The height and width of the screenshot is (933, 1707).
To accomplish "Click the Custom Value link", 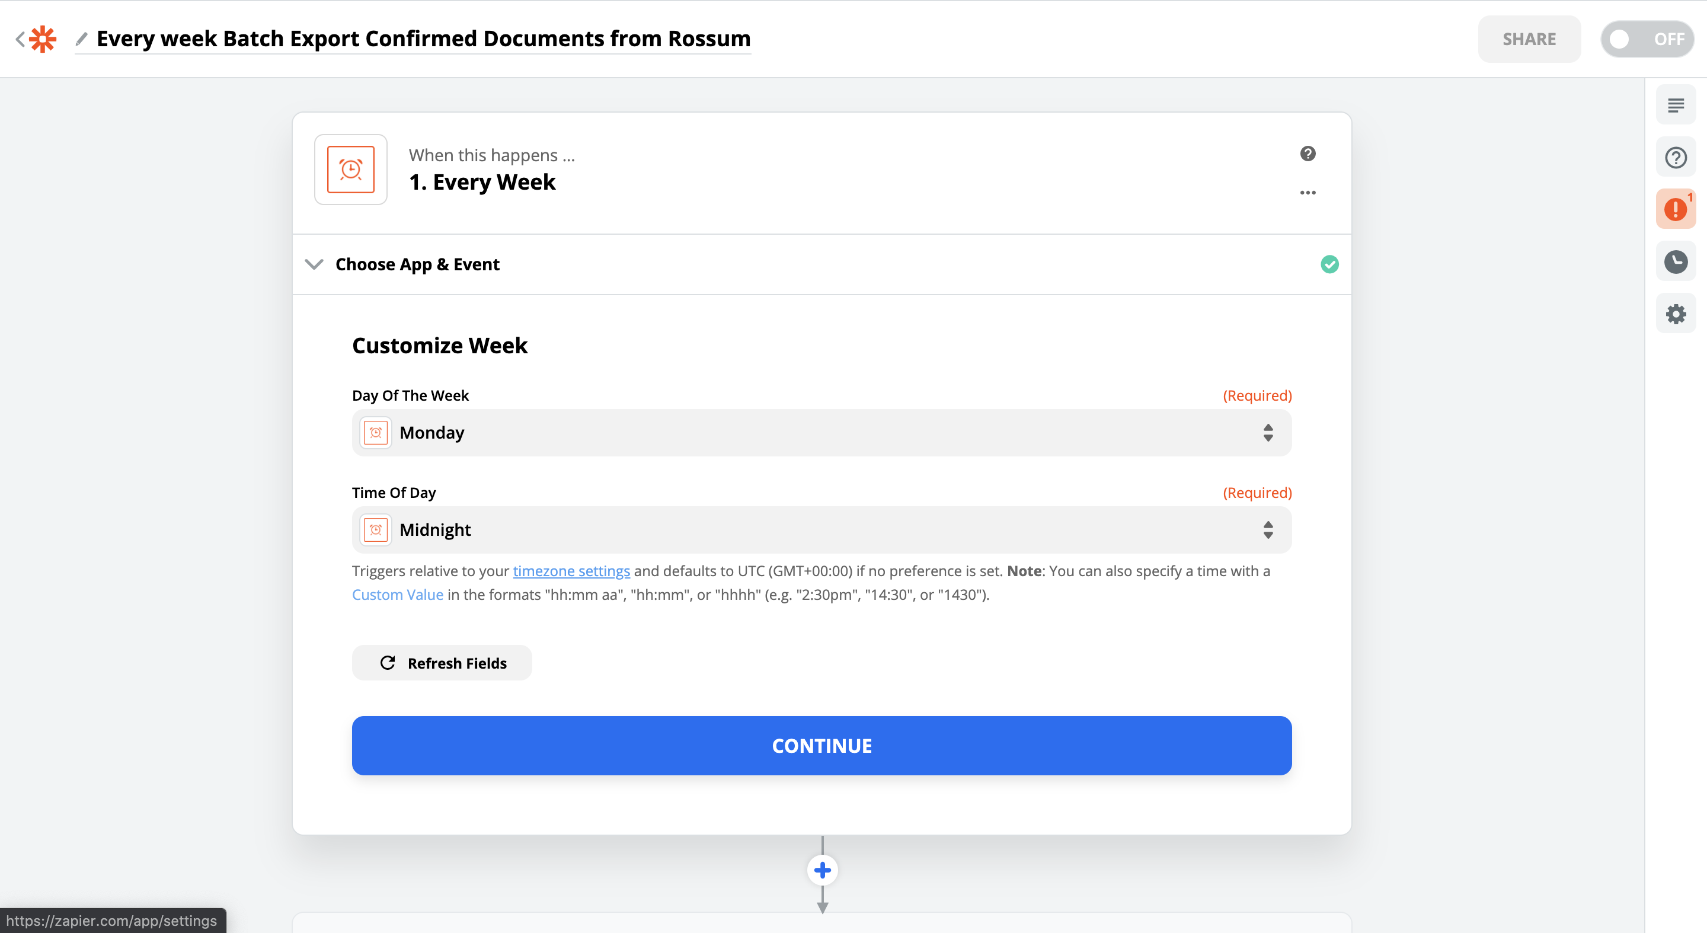I will tap(397, 595).
